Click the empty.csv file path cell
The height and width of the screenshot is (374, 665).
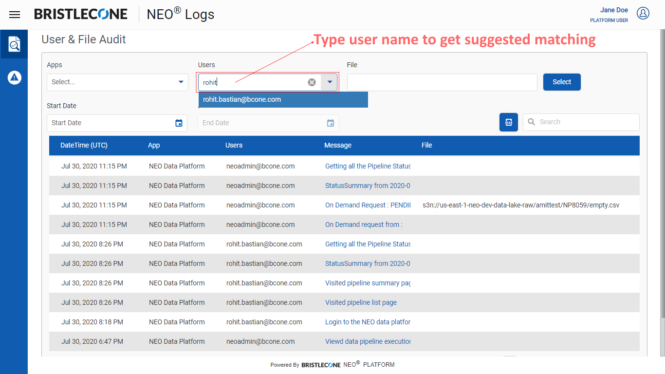521,205
